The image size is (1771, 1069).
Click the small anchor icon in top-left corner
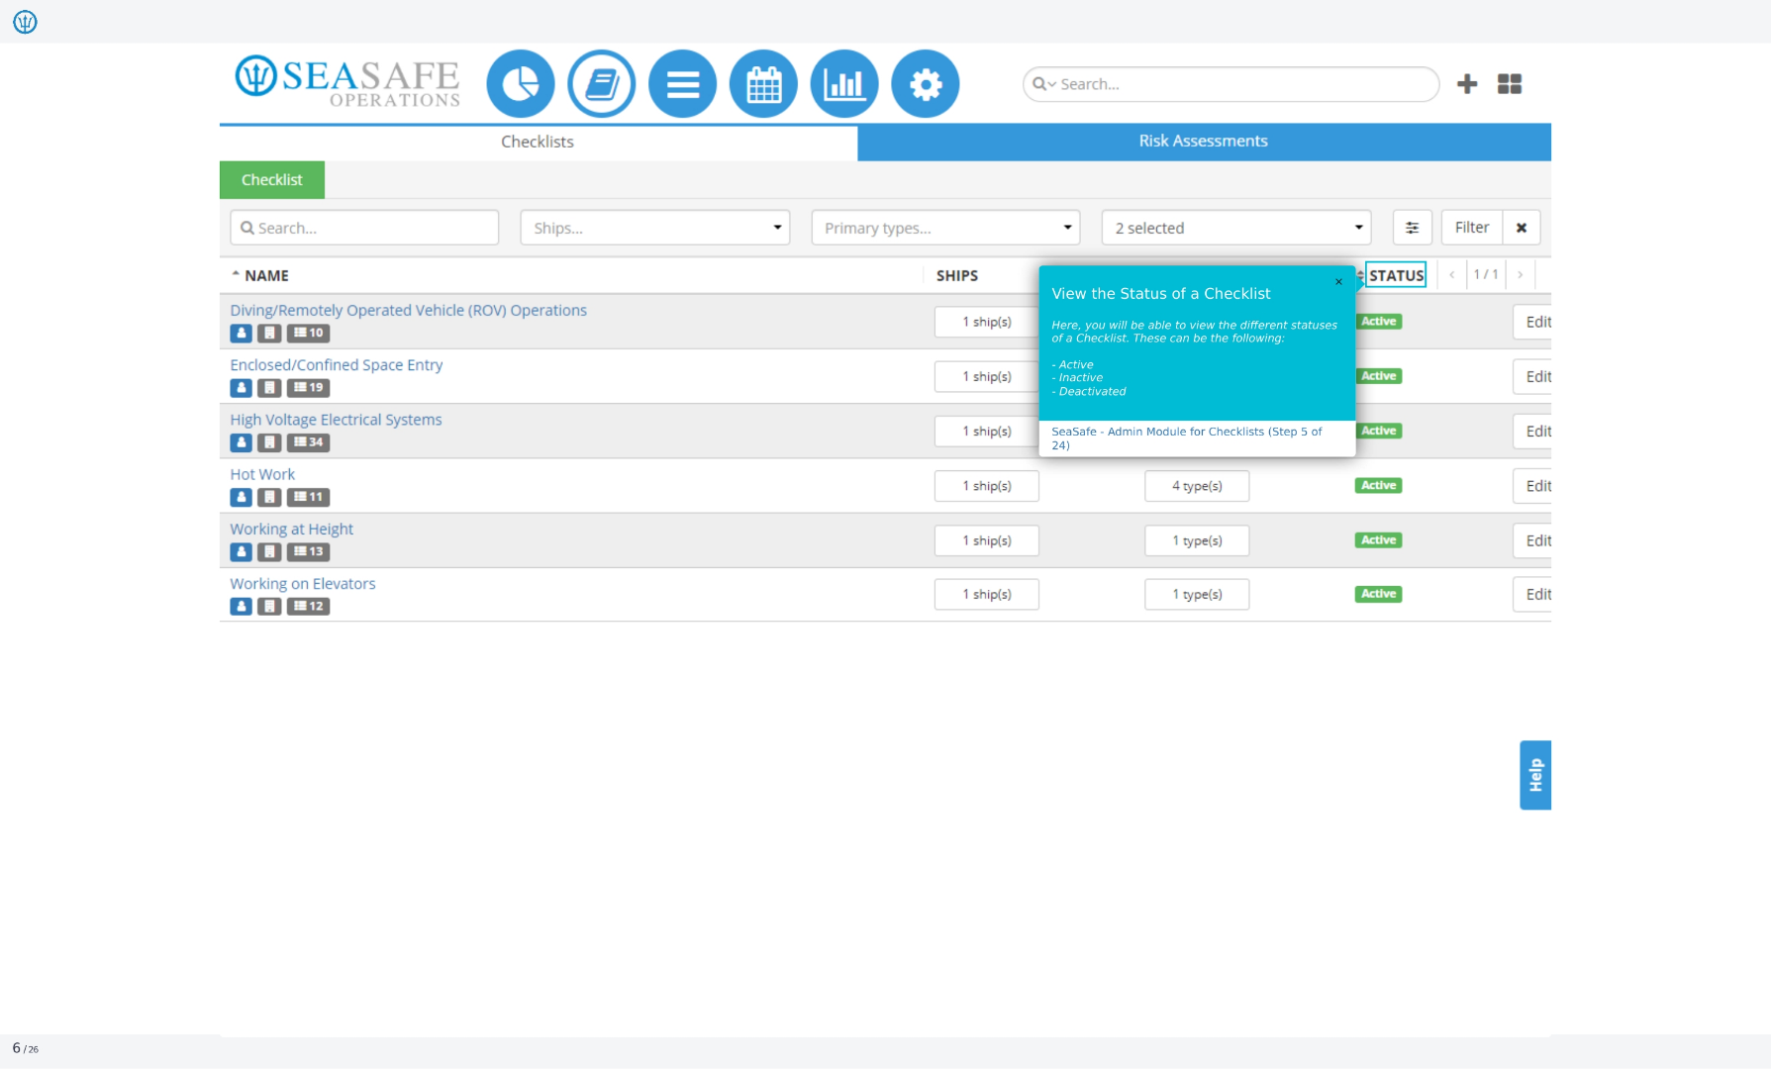[x=25, y=22]
